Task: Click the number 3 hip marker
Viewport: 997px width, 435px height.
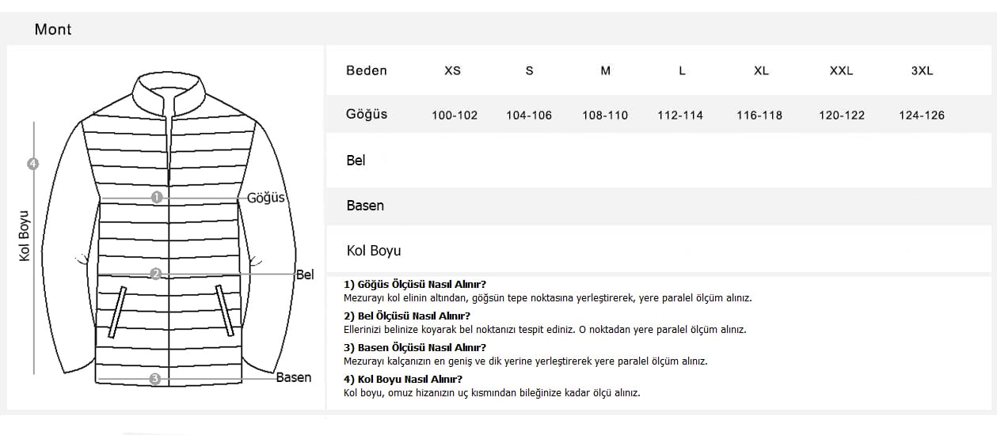Action: [155, 379]
